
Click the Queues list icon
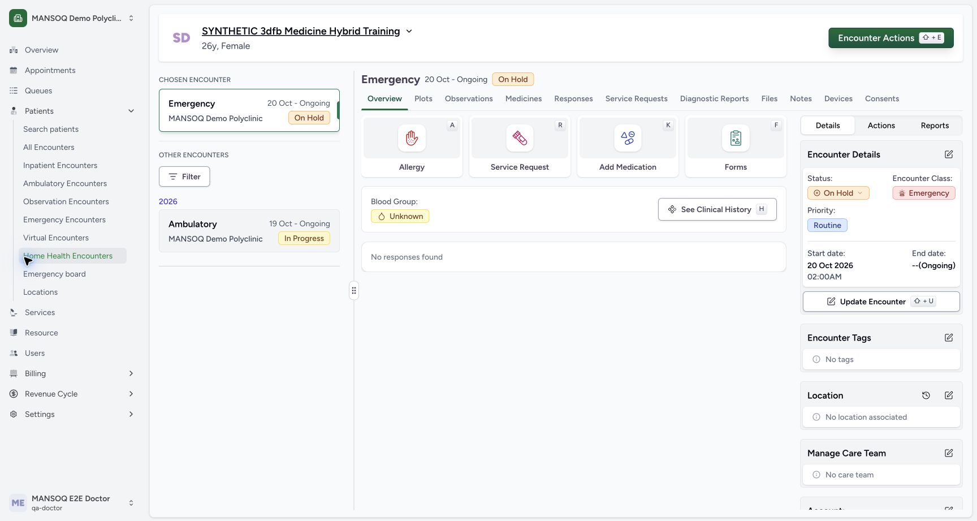(x=14, y=91)
